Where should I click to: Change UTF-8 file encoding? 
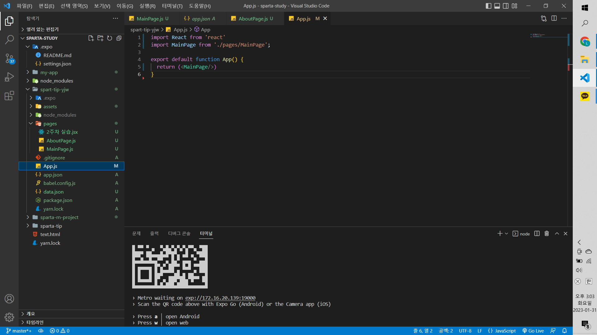pos(465,331)
